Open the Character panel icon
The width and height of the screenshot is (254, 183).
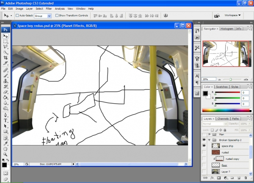[197, 76]
